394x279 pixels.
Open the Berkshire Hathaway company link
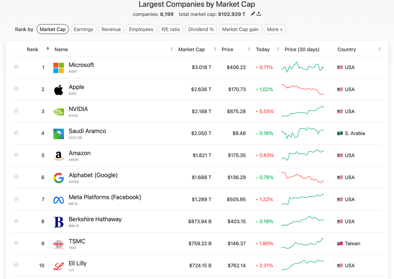point(95,219)
